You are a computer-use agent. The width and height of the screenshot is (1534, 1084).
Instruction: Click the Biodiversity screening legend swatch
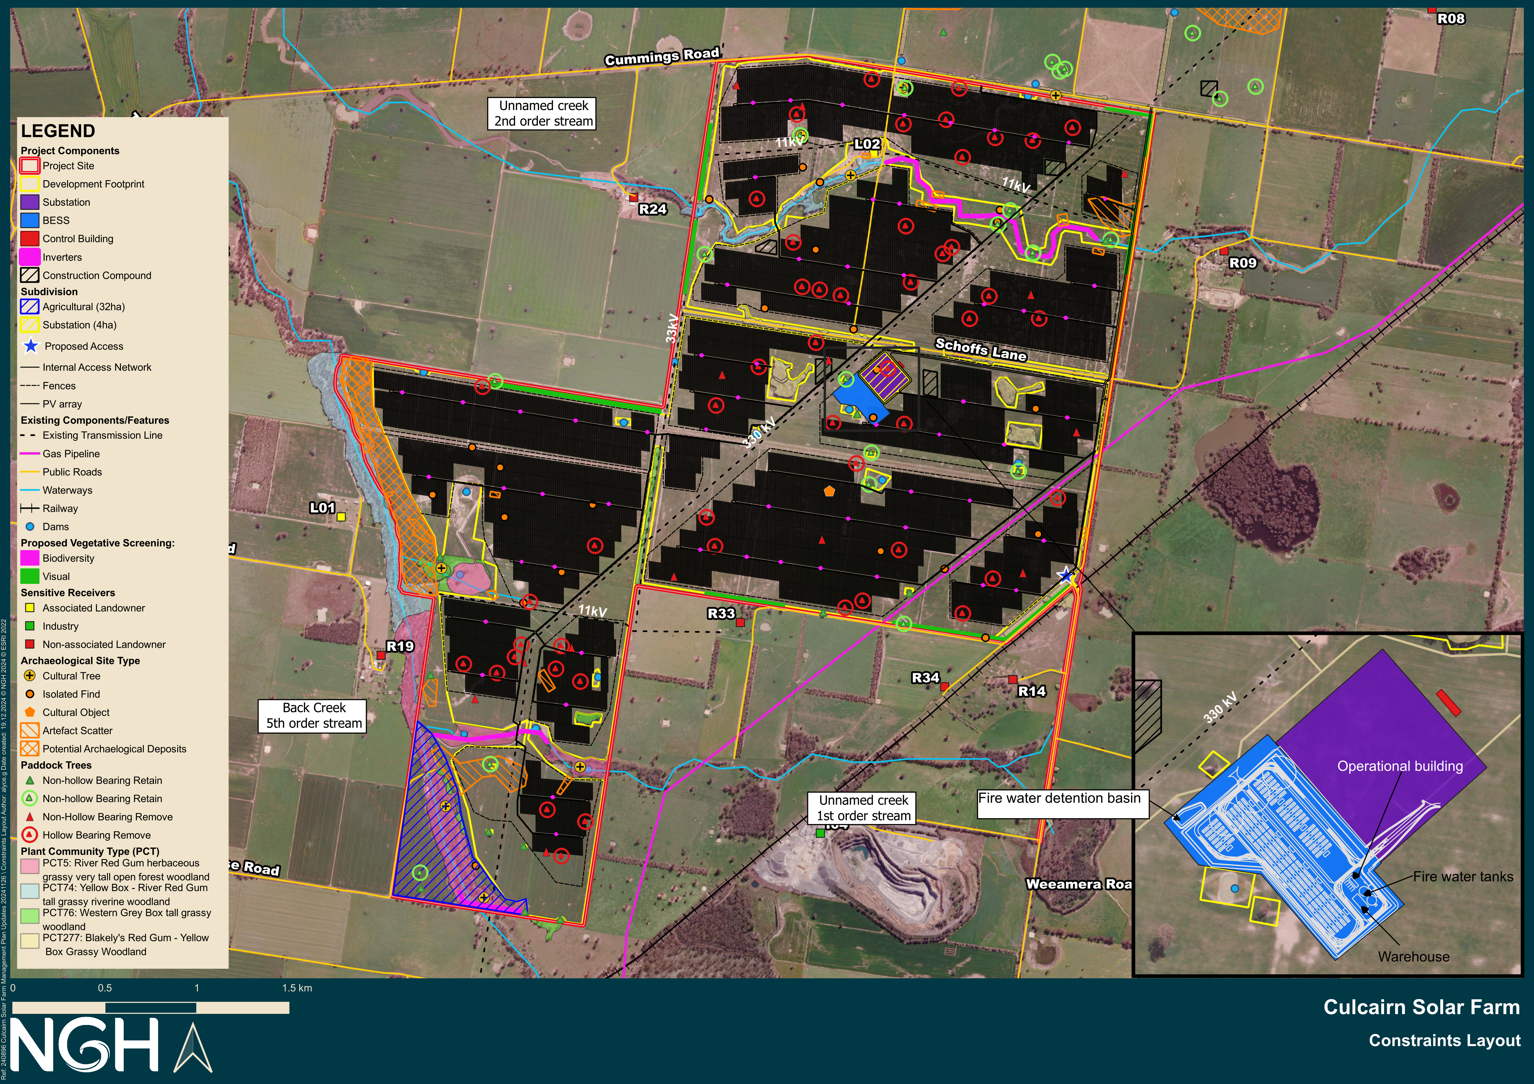tap(29, 558)
